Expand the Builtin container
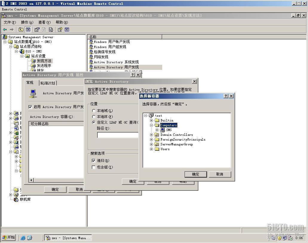Image resolution: width=308 pixels, height=243 pixels. click(x=151, y=120)
